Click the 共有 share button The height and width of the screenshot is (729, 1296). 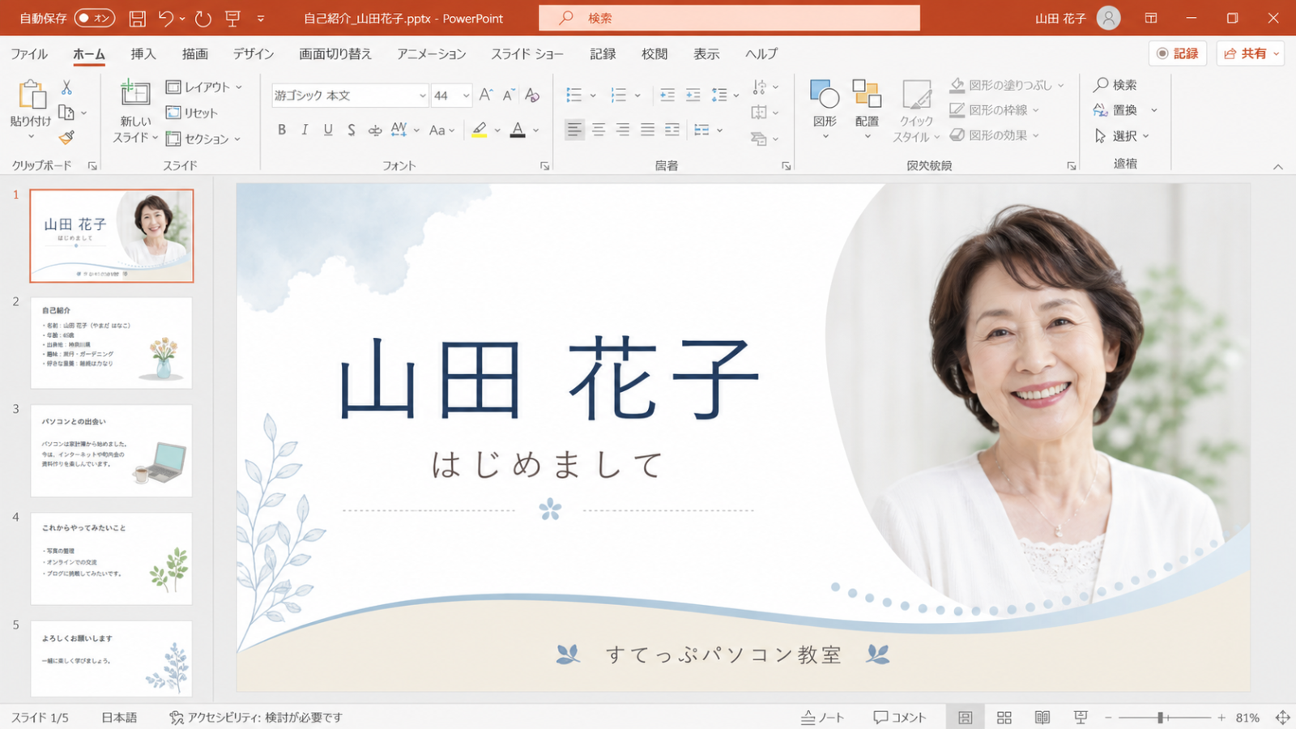pyautogui.click(x=1251, y=53)
